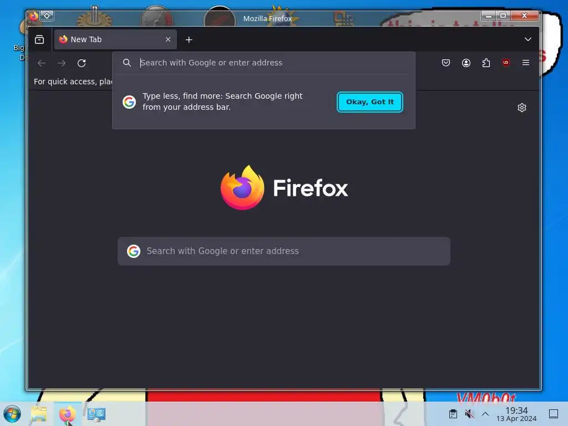This screenshot has height=426, width=568.
Task: Open file manager from the taskbar
Action: pyautogui.click(x=39, y=414)
